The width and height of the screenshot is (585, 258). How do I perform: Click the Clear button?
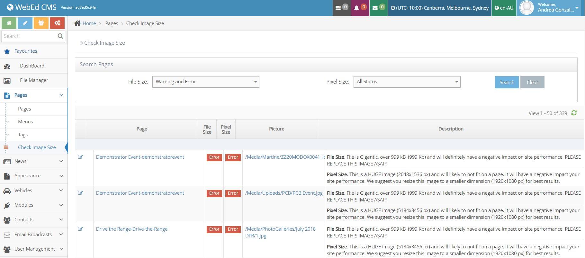pos(532,83)
